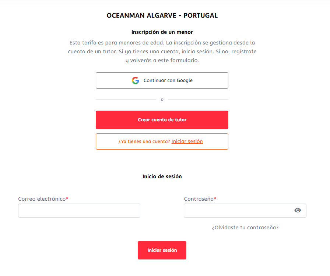This screenshot has height=276, width=330.
Task: Submit with the bottom red Iniciar sesión button
Action: [162, 250]
